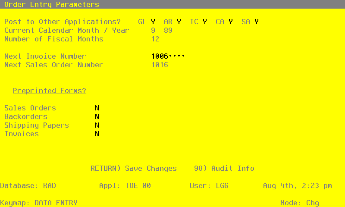Select RETURN) Save Changes option
This screenshot has height=207, width=345.
click(x=134, y=168)
